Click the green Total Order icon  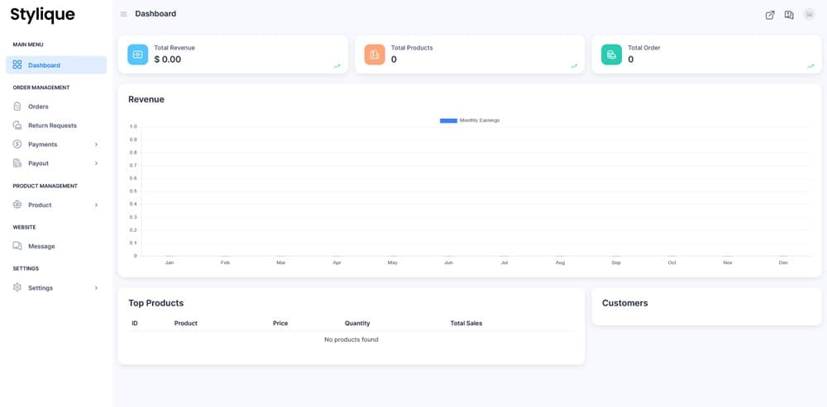(611, 54)
